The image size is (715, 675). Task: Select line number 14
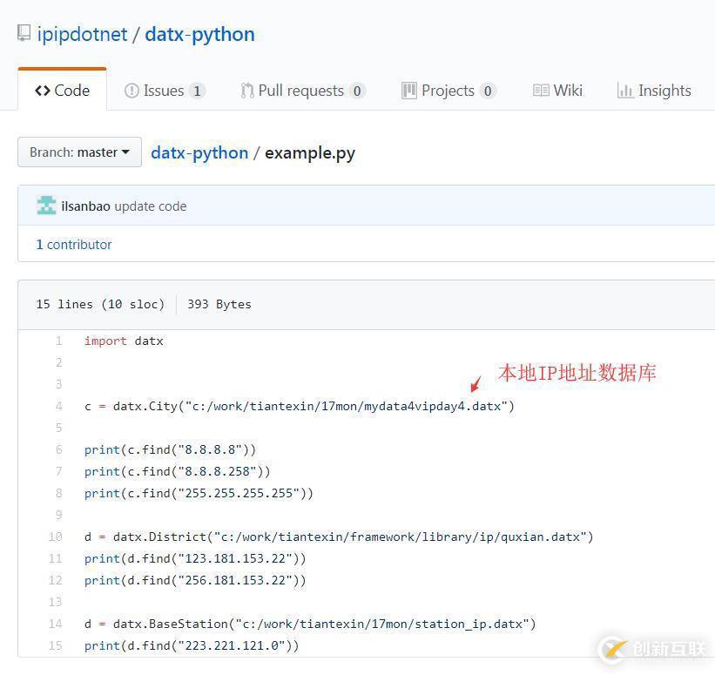[x=56, y=624]
